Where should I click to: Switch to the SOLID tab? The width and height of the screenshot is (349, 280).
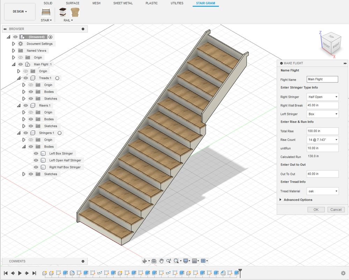[48, 3]
